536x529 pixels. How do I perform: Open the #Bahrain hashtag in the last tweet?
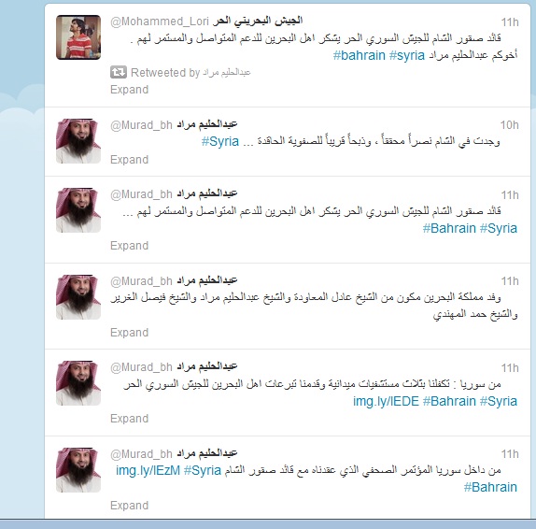click(490, 487)
